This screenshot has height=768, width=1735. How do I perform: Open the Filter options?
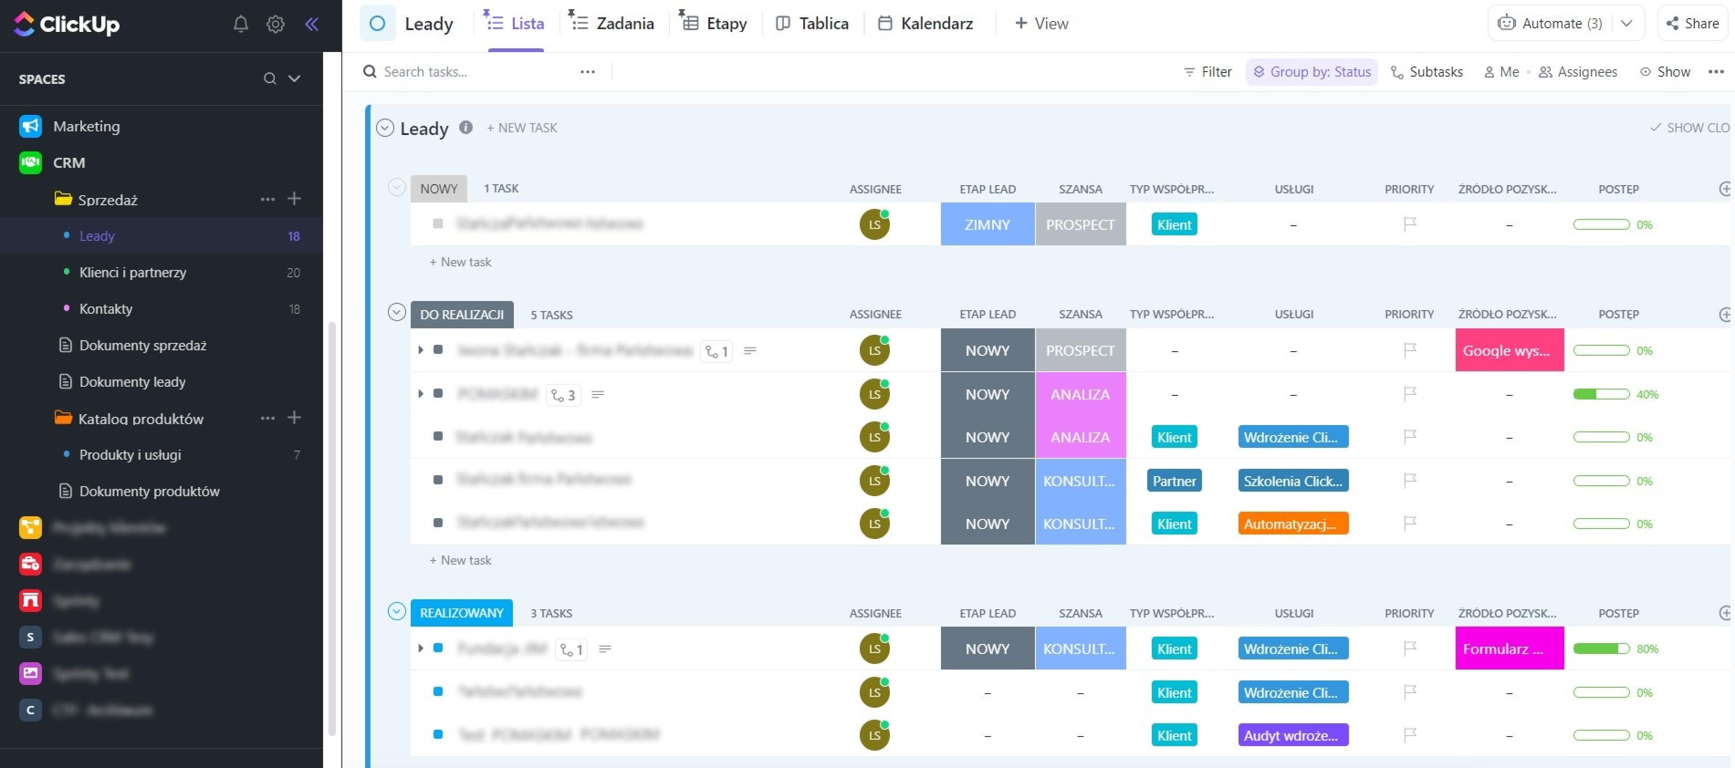pos(1207,71)
